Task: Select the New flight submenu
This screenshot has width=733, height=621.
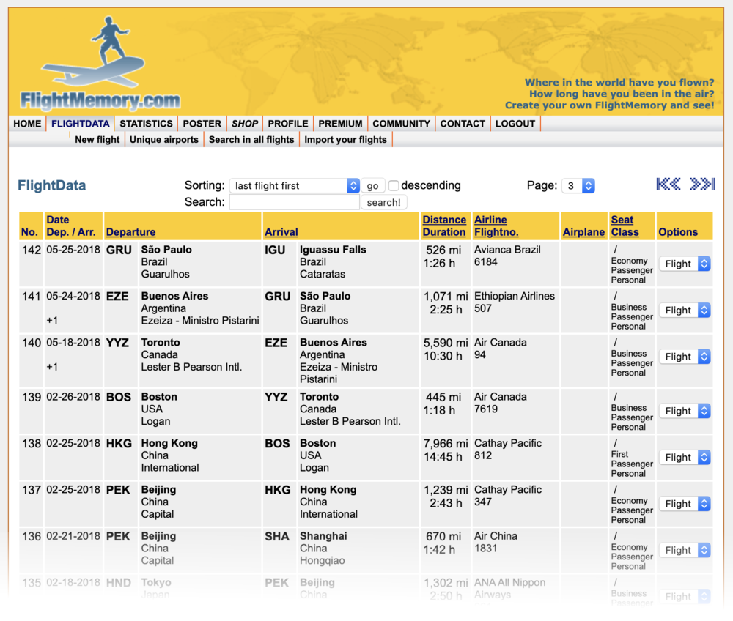Action: 97,139
